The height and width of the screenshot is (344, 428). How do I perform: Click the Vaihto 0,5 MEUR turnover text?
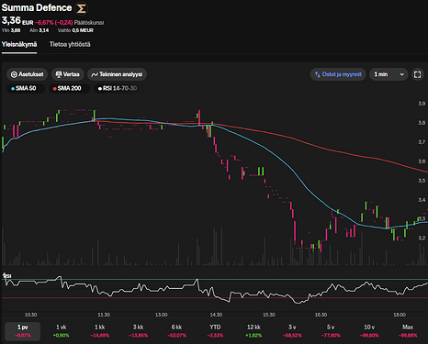(x=75, y=30)
